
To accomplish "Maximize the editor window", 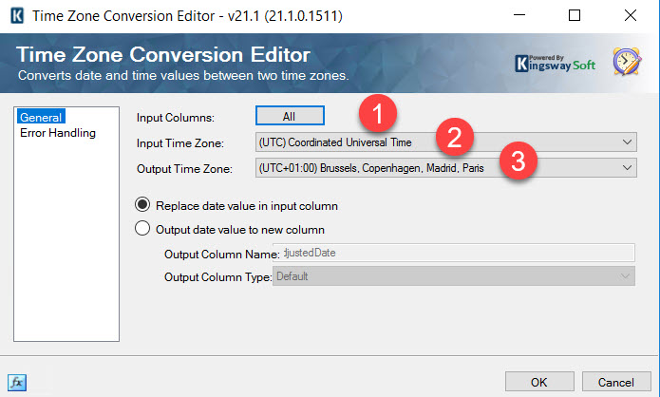I will tap(575, 16).
